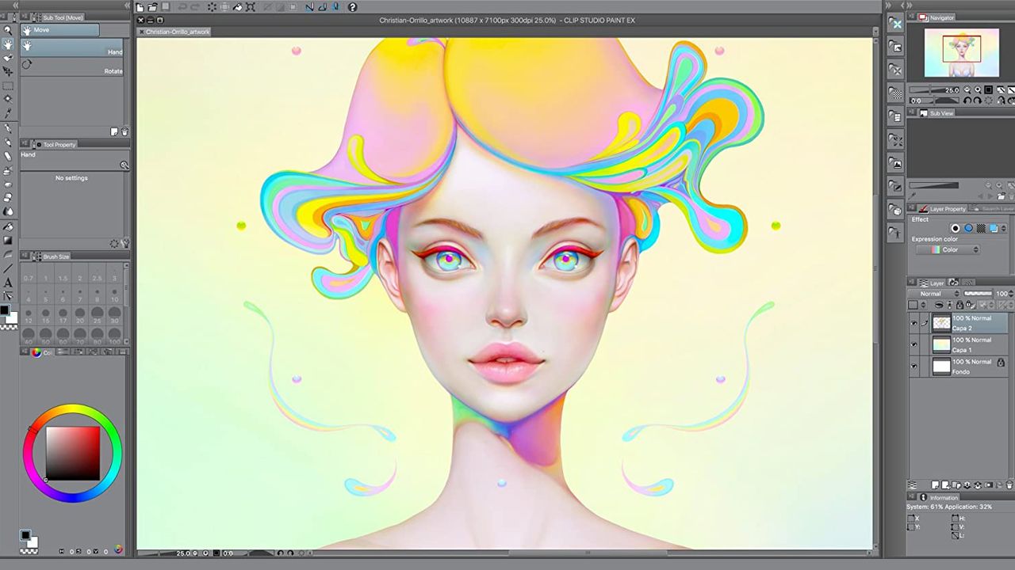Viewport: 1015px width, 570px height.
Task: Collapse the left panel with the double-arrow chevron
Action: [x=16, y=5]
